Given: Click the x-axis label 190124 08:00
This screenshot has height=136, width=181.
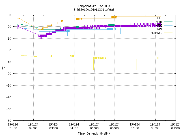Looking at the screenshot, I should (x=155, y=126).
